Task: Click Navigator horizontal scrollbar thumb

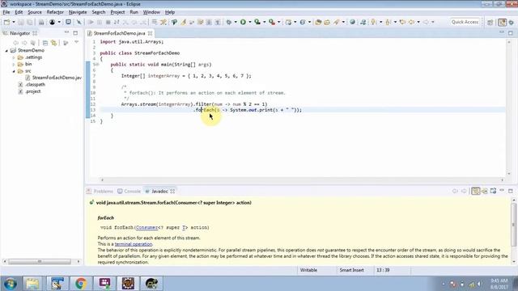Action: pos(40,262)
